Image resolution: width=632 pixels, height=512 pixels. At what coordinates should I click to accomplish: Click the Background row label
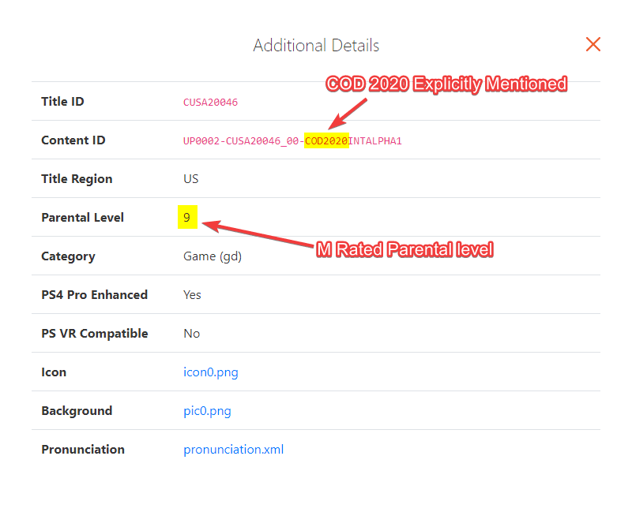(x=77, y=411)
